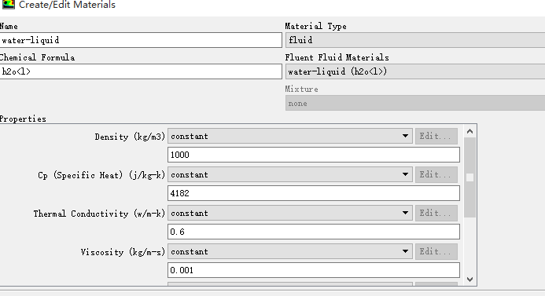545x296 pixels.
Task: Open the Viscosity method dropdown
Action: pos(290,251)
